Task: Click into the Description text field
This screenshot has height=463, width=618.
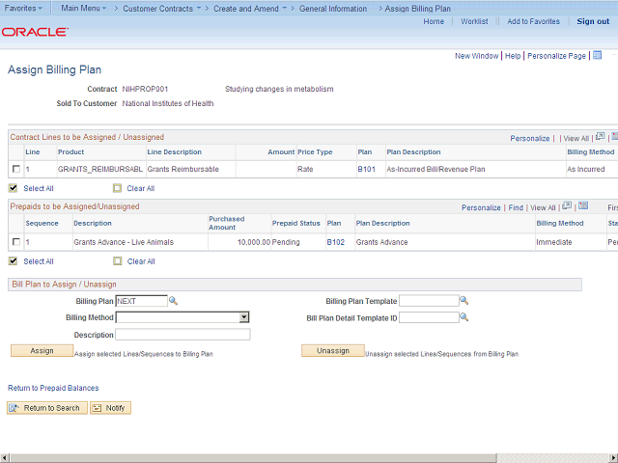Action: 183,335
